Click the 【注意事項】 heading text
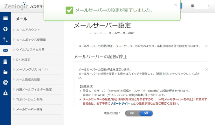 point(87,87)
